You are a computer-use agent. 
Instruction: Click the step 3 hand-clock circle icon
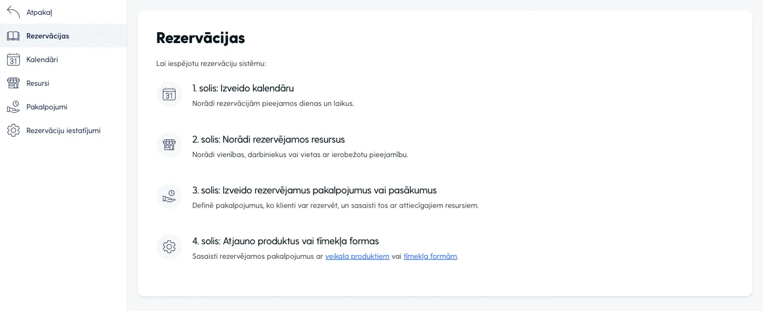tap(169, 196)
